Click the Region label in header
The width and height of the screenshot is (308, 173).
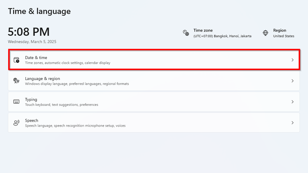280,30
